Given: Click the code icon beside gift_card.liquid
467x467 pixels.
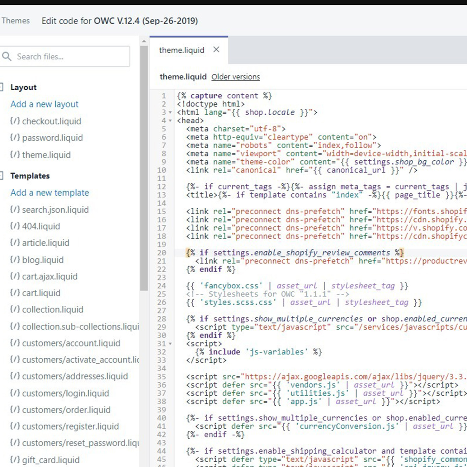Looking at the screenshot, I should coord(15,459).
